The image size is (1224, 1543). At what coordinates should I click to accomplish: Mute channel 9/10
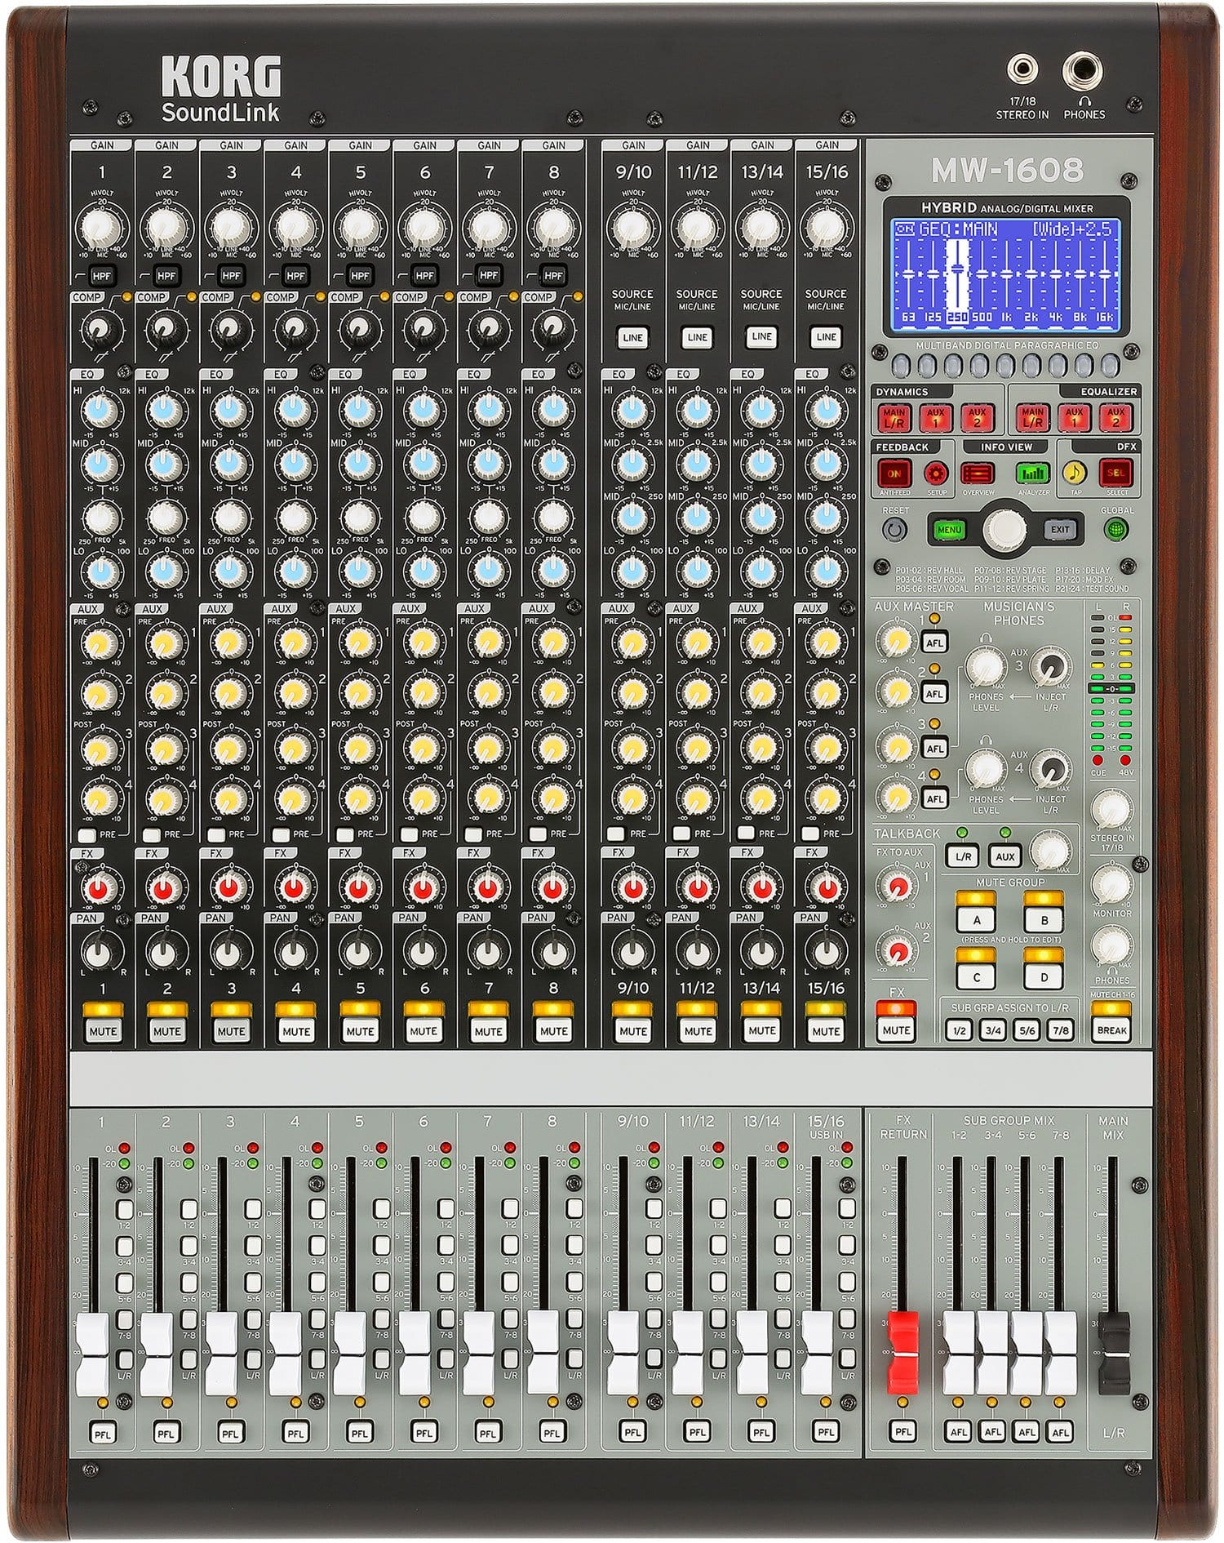(633, 1031)
